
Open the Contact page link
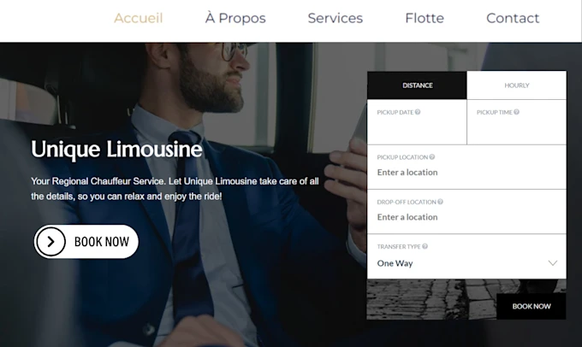(x=513, y=18)
